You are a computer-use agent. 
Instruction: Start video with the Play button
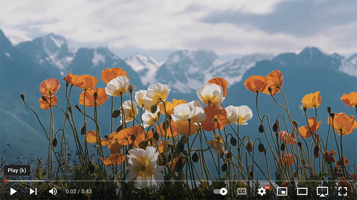pyautogui.click(x=13, y=191)
